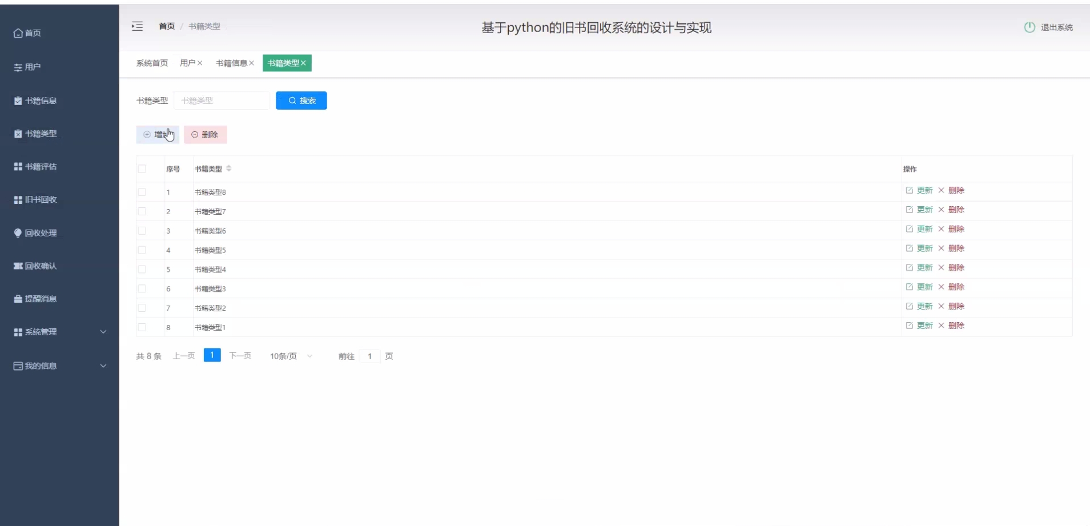The height and width of the screenshot is (526, 1090).
Task: Open 提醒消息 via its briefcase icon
Action: pyautogui.click(x=18, y=299)
